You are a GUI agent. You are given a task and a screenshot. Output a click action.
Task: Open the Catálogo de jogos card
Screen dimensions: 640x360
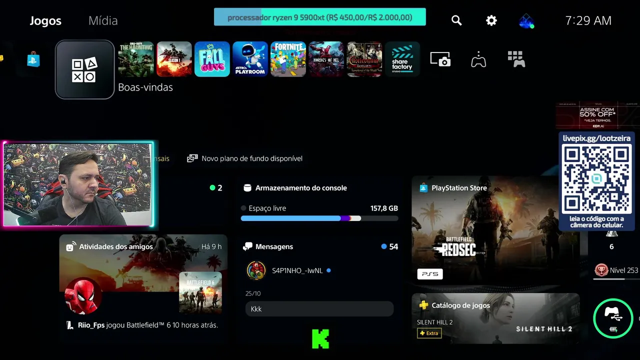point(495,318)
